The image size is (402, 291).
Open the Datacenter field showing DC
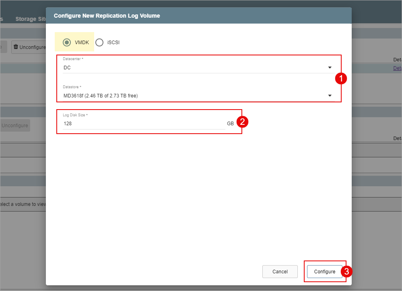193,67
